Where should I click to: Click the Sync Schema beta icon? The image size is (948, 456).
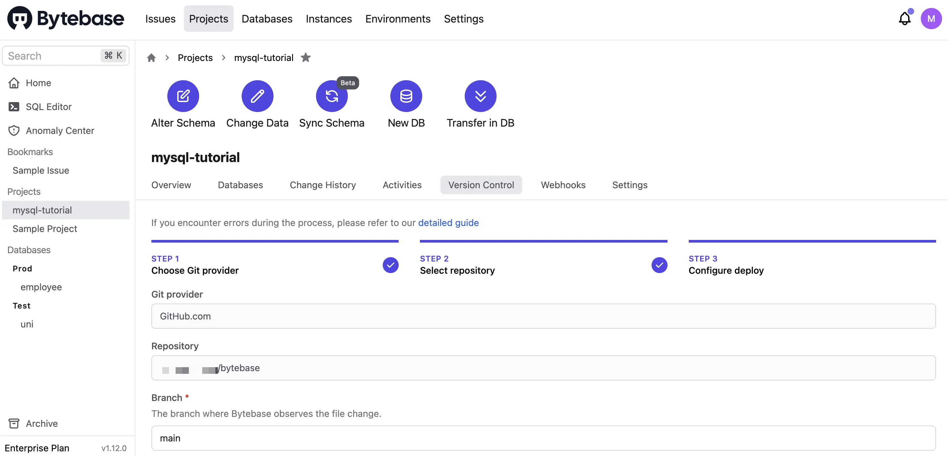(332, 96)
